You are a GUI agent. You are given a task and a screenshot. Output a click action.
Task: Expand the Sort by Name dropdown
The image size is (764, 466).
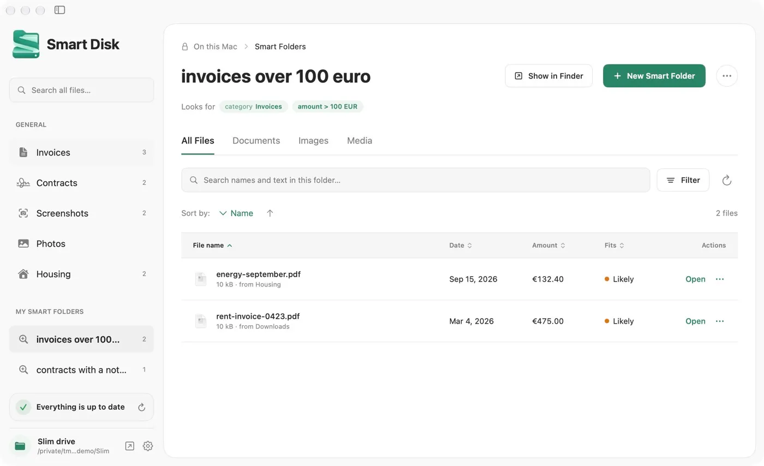tap(236, 213)
